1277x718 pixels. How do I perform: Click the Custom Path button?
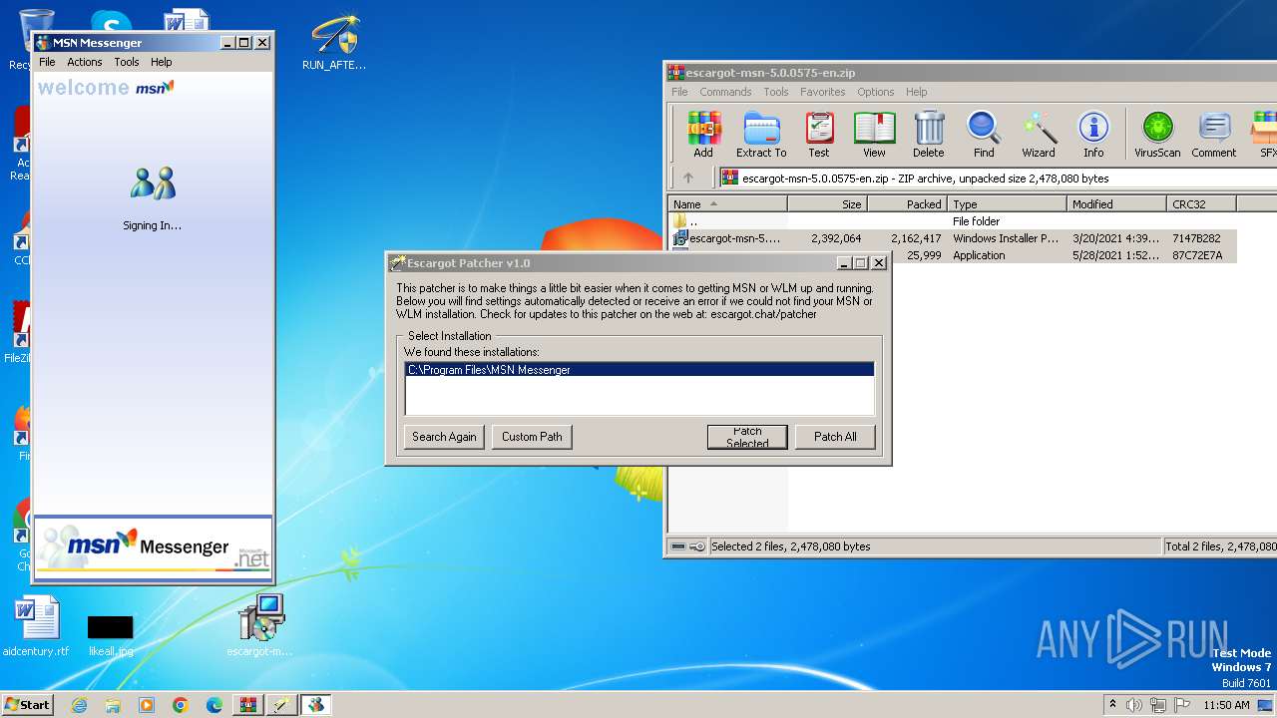coord(532,437)
